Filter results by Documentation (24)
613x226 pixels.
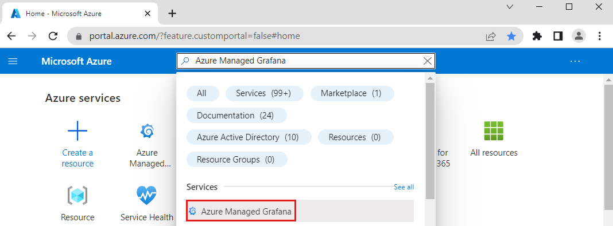point(236,116)
